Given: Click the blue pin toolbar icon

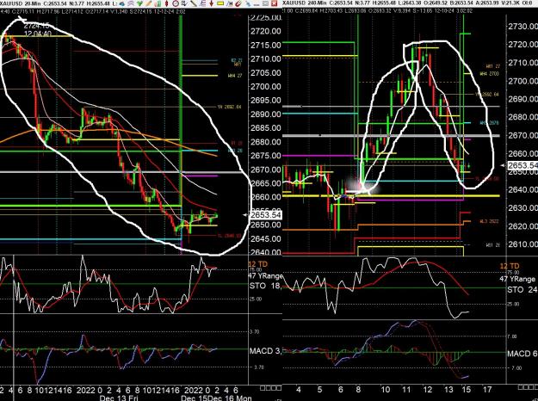Looking at the screenshot, I should point(249,3).
